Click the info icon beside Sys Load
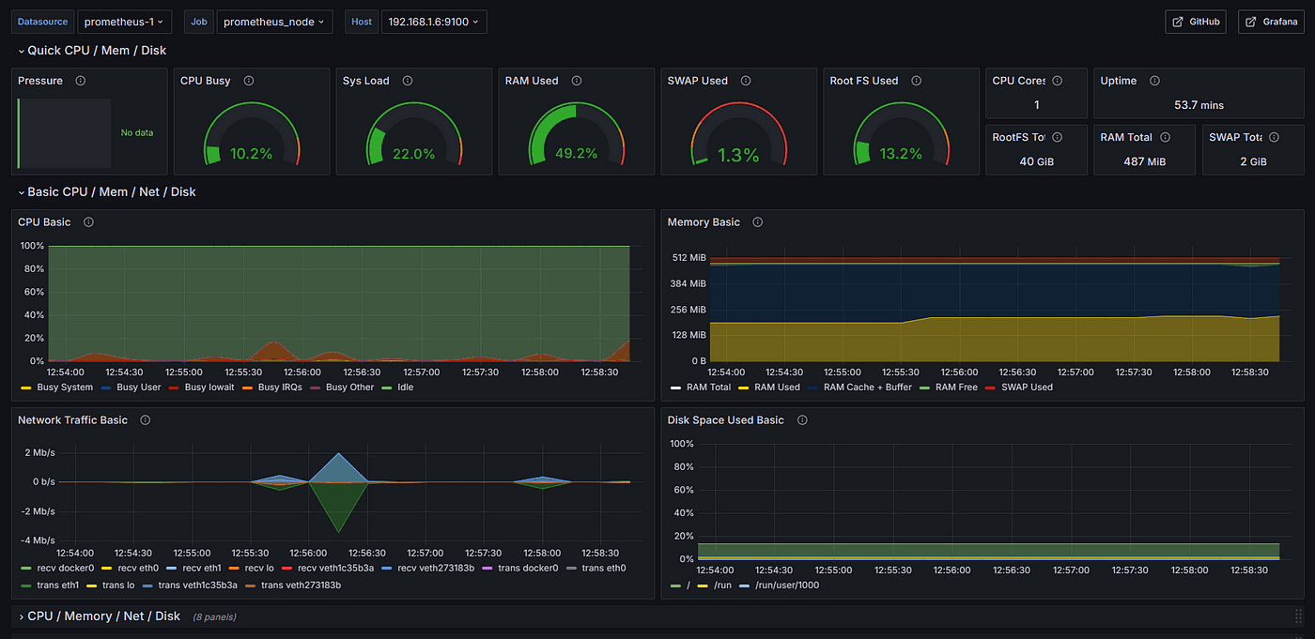Image resolution: width=1315 pixels, height=639 pixels. click(408, 81)
